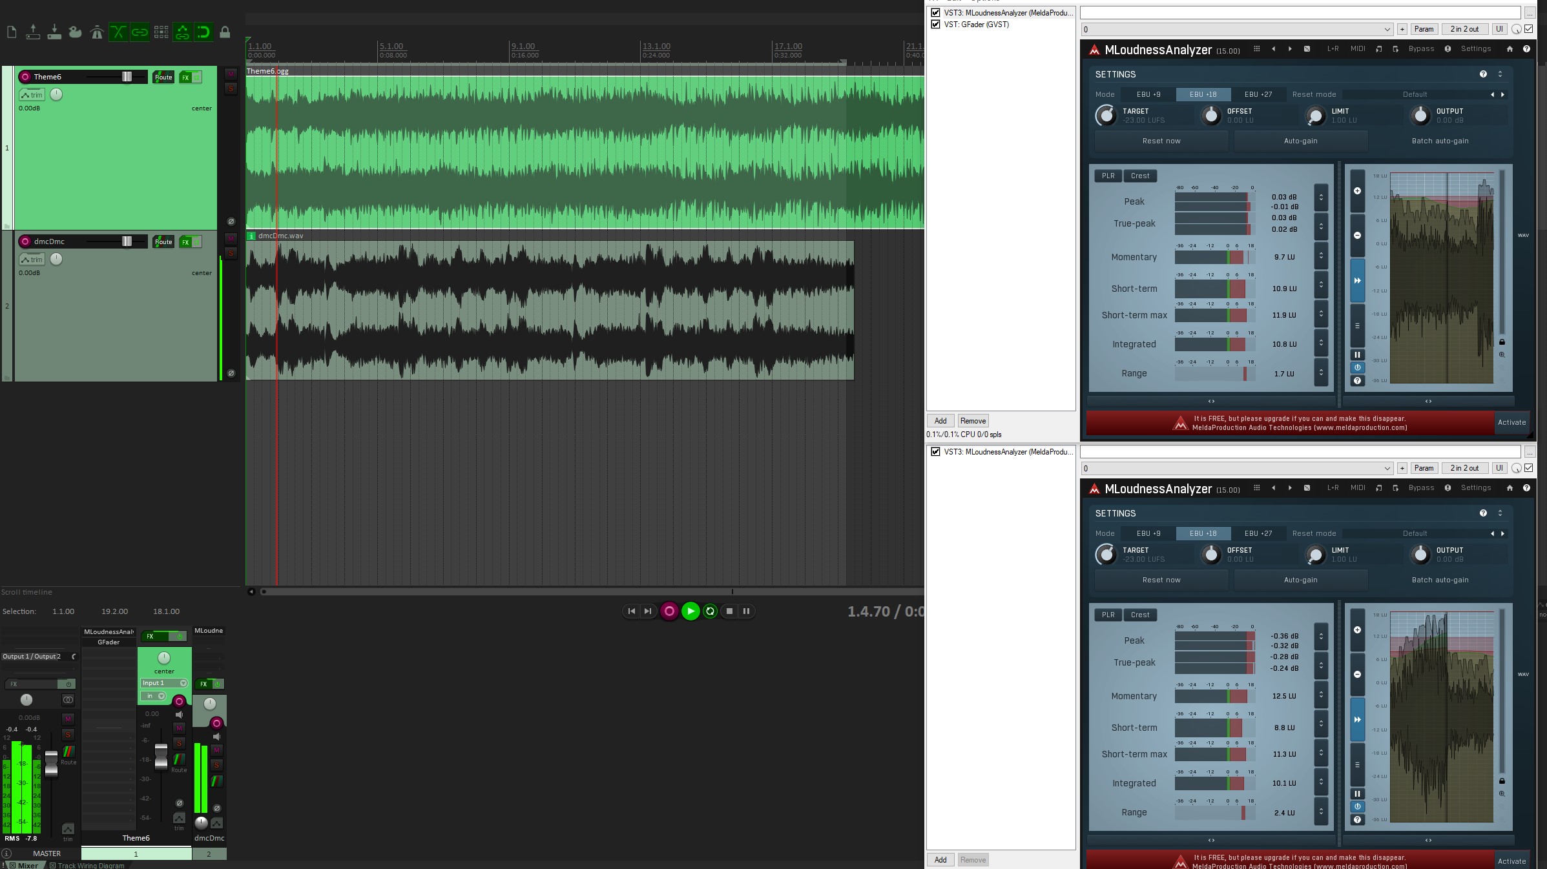The width and height of the screenshot is (1547, 869).
Task: Toggle item grouping chain-link icon
Action: [140, 32]
